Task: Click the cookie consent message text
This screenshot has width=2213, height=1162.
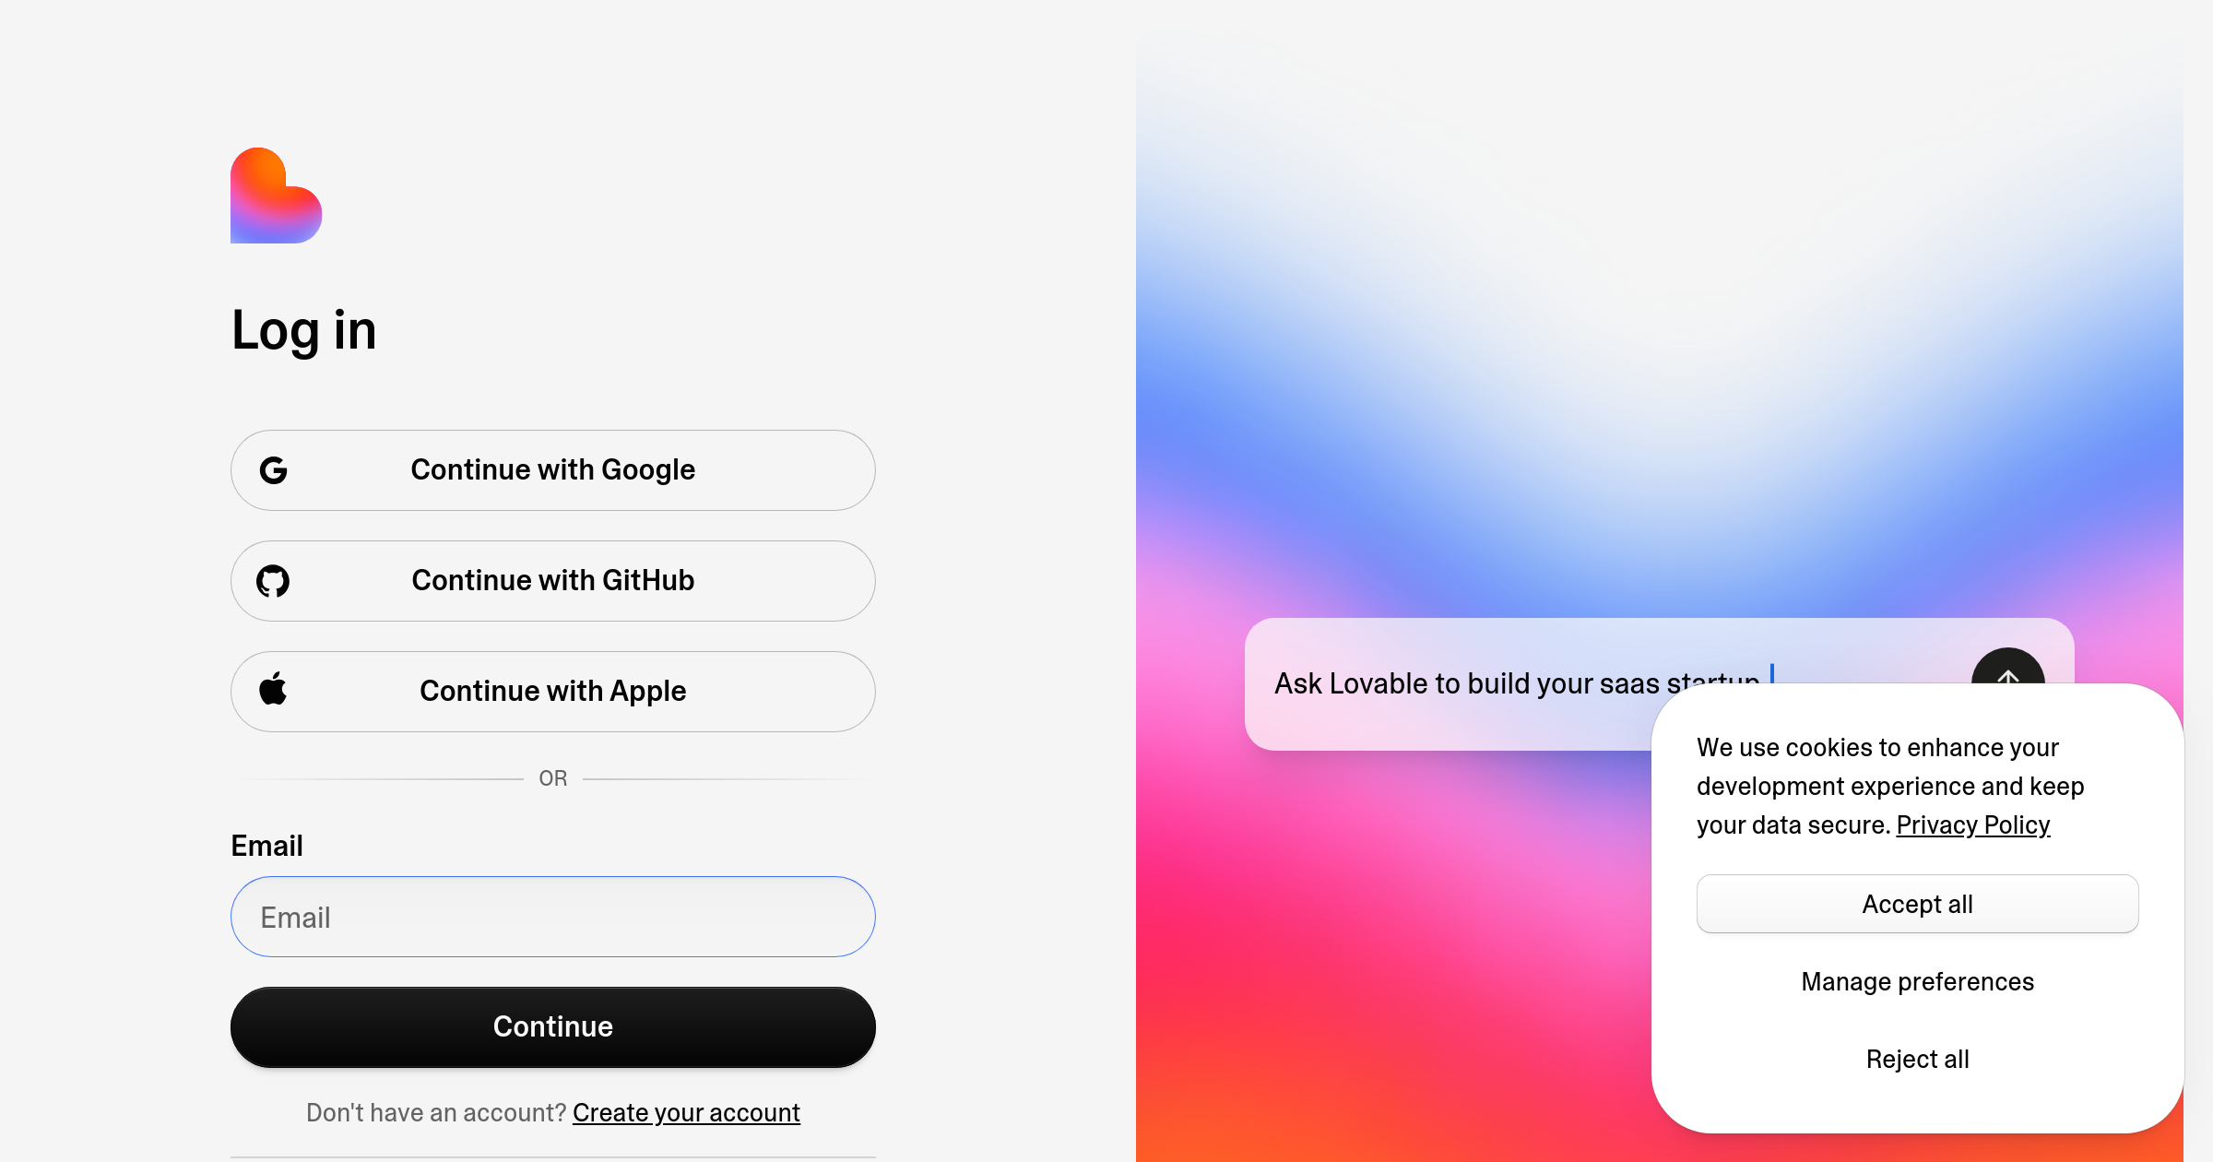Action: (1890, 786)
